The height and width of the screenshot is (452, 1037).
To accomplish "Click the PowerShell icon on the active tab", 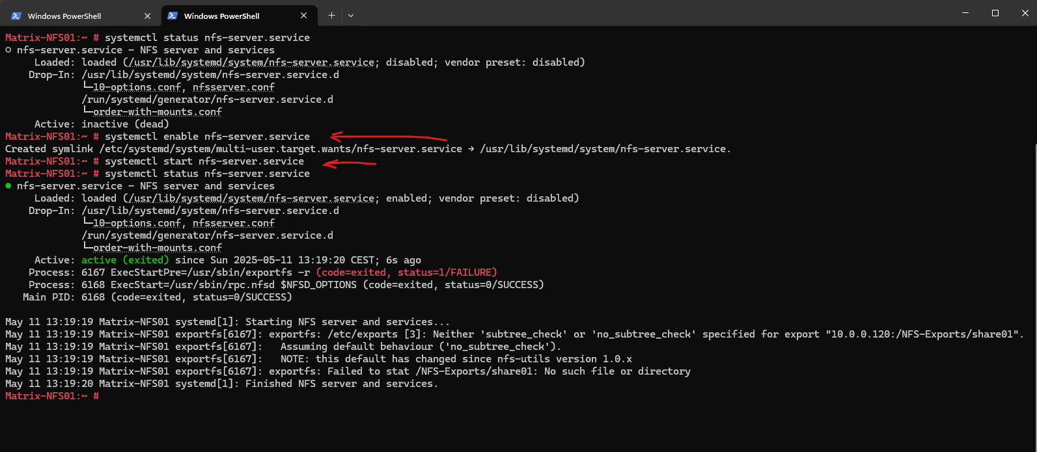I will (173, 16).
